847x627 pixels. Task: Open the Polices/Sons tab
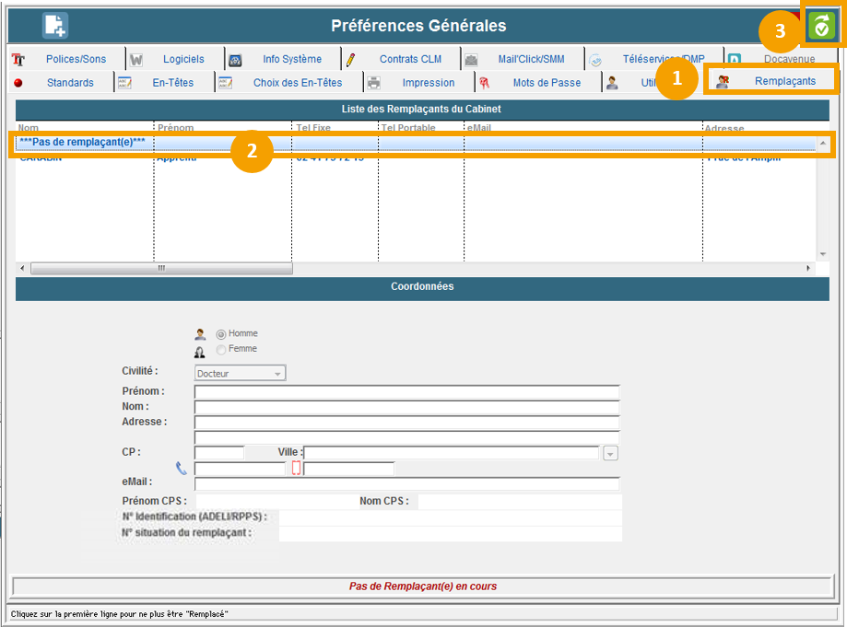(x=76, y=59)
